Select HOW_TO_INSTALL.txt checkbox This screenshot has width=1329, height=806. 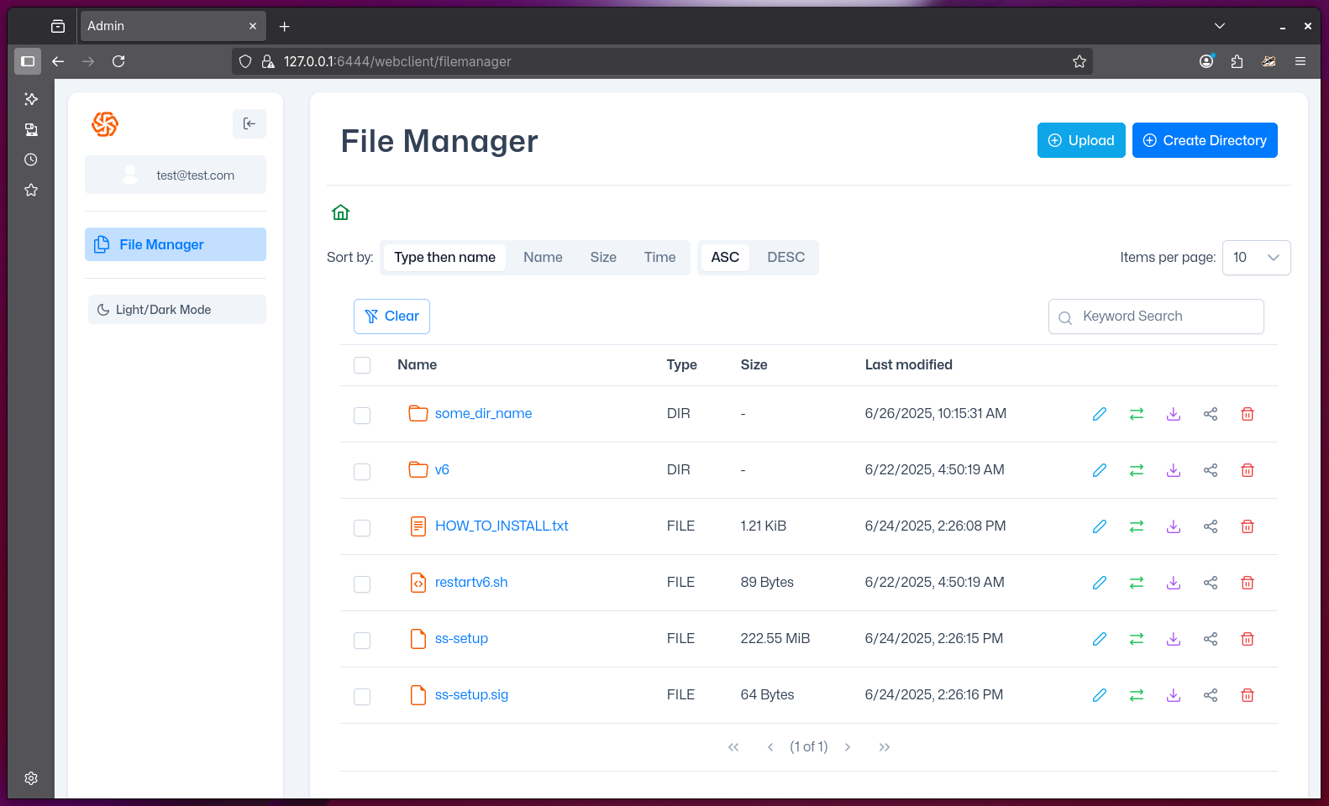pyautogui.click(x=362, y=528)
